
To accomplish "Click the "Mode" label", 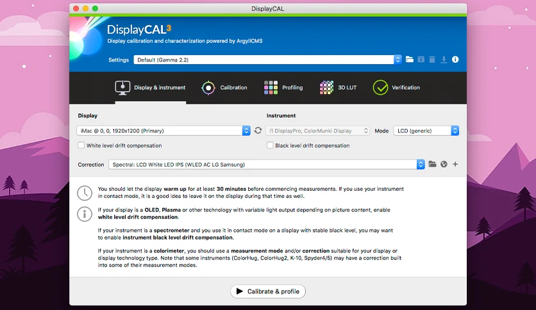I will [x=381, y=131].
